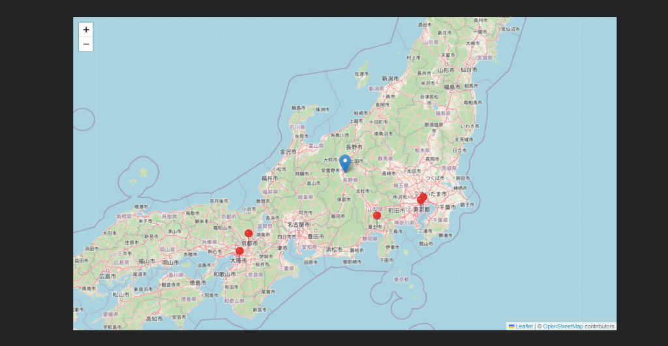The image size is (668, 346).
Task: Click the 千葉市 city label
Action: pos(448,207)
